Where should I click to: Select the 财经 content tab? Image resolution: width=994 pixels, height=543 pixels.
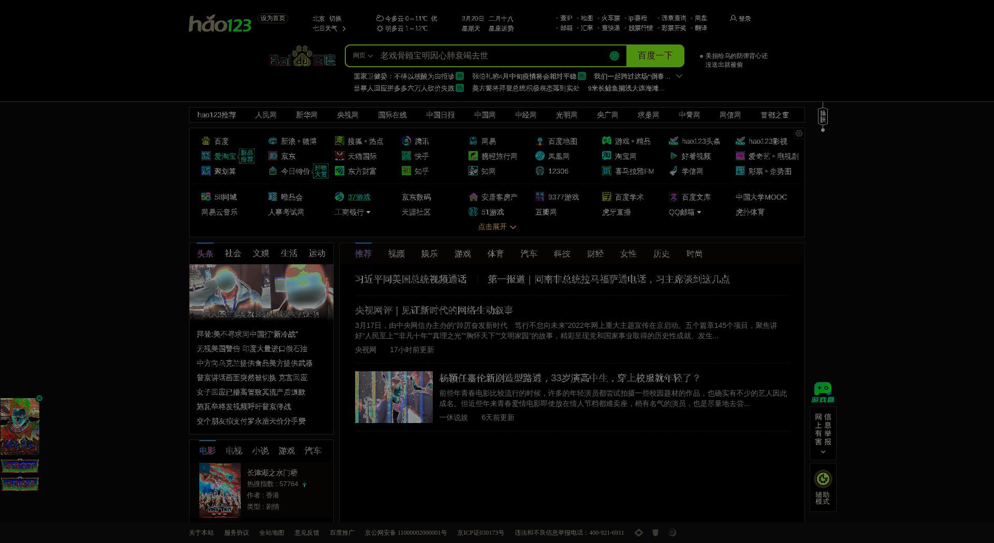[x=595, y=253]
